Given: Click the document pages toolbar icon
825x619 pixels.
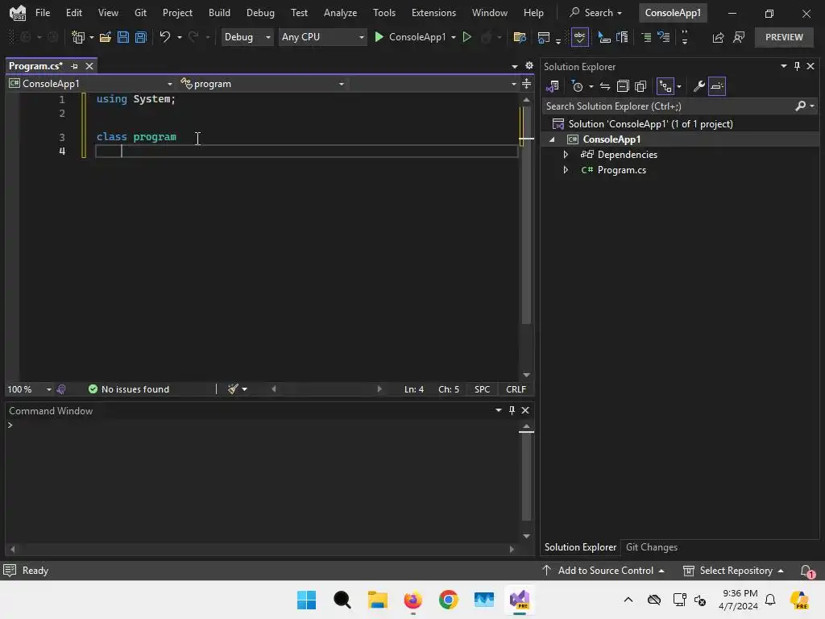Looking at the screenshot, I should click(x=622, y=37).
